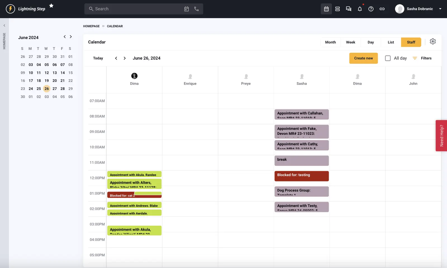Click the link icon in the top bar

click(382, 9)
